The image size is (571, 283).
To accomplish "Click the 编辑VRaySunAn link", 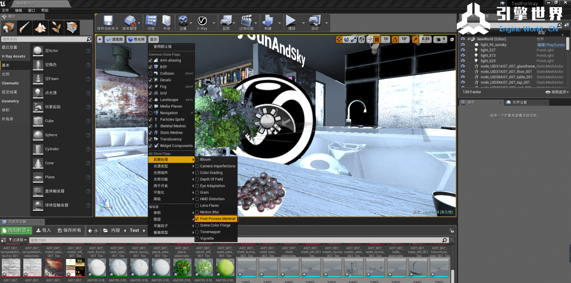I will pos(551,45).
